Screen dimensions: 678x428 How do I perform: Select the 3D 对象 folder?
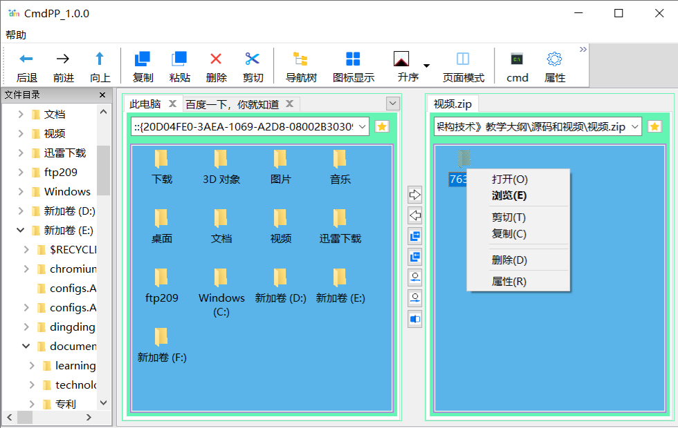point(221,167)
